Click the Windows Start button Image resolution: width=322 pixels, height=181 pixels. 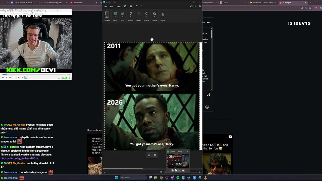[116, 177]
